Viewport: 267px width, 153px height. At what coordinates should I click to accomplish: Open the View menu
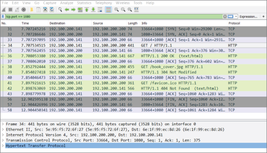click(x=26, y=3)
